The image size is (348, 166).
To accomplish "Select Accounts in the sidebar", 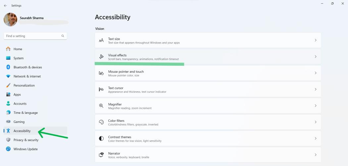I will [x=20, y=104].
